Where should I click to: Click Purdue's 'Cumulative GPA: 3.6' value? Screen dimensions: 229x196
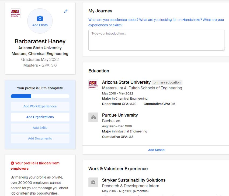[x=118, y=137]
